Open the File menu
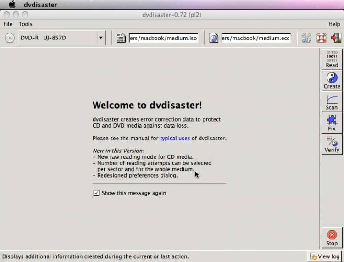The width and height of the screenshot is (344, 262). point(8,24)
